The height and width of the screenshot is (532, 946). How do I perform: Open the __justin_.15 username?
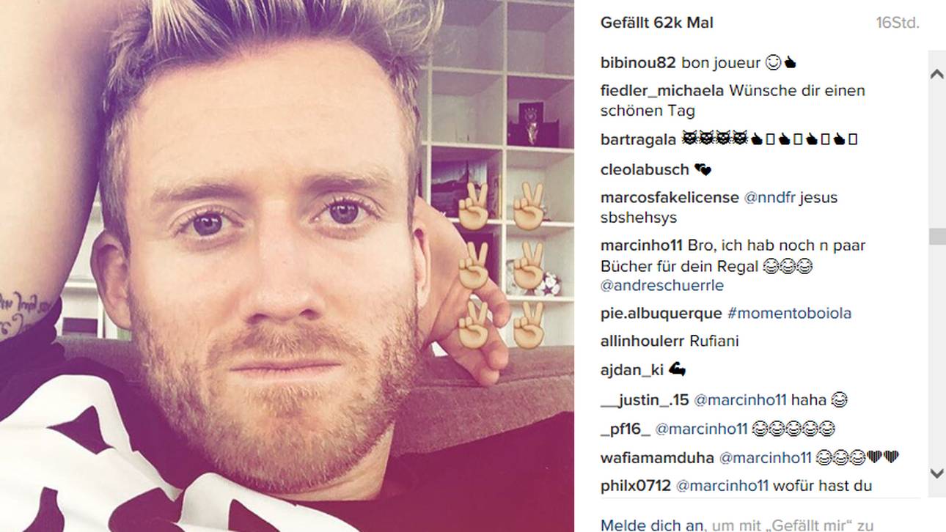tap(645, 400)
